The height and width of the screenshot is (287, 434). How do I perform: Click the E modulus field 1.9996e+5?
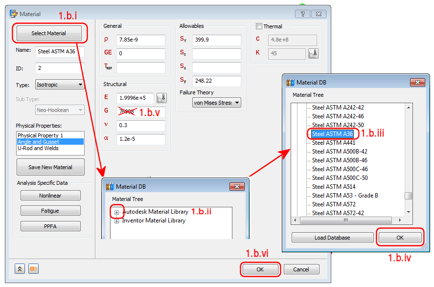(x=136, y=98)
